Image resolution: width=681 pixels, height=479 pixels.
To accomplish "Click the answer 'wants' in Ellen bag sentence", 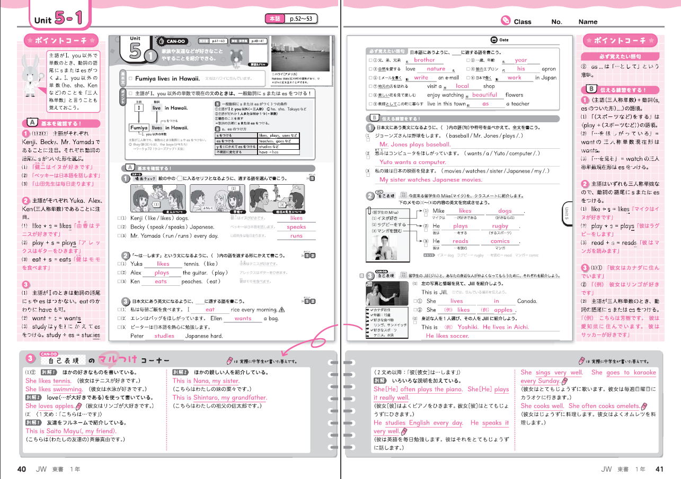I will [x=243, y=319].
